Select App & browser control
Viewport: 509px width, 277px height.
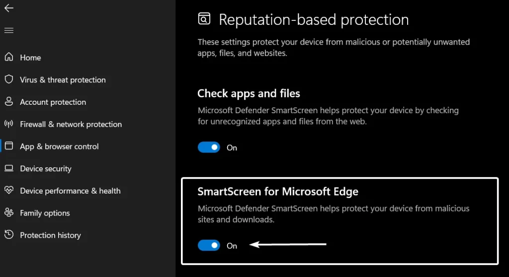coord(59,146)
